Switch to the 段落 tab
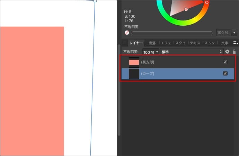This screenshot has height=156, width=239. (152, 43)
